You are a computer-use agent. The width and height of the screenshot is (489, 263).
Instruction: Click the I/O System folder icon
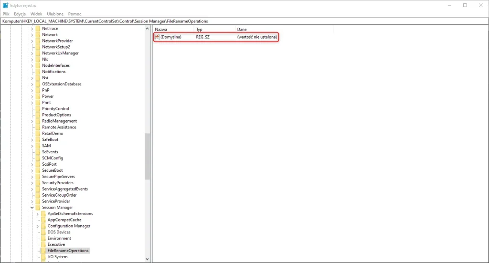pyautogui.click(x=43, y=257)
